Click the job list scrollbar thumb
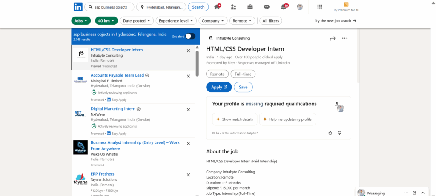The height and width of the screenshot is (196, 436). click(198, 63)
